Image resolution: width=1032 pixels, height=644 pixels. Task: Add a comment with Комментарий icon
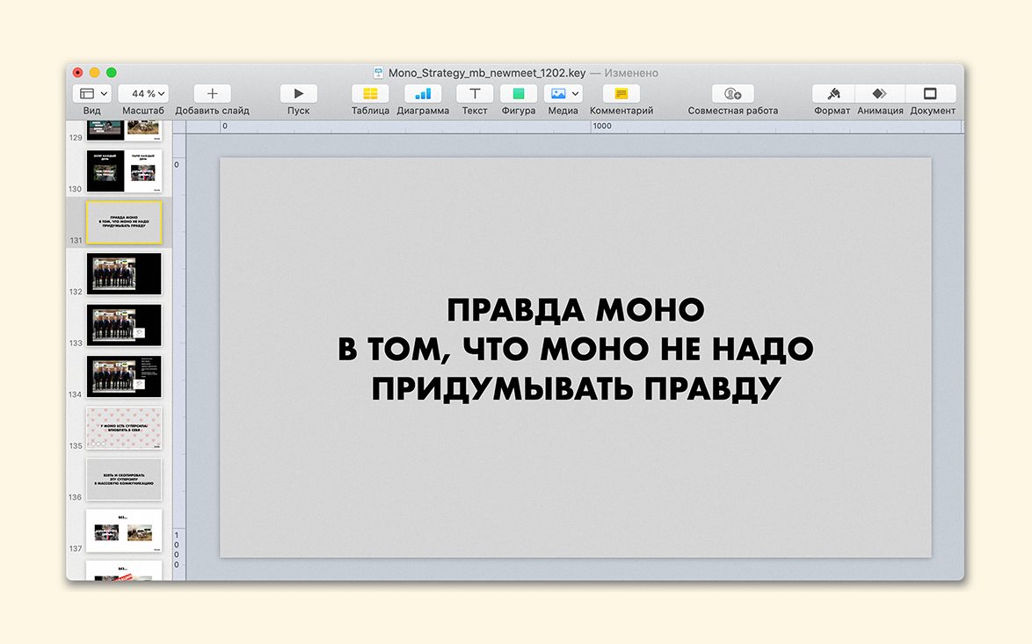(x=621, y=93)
